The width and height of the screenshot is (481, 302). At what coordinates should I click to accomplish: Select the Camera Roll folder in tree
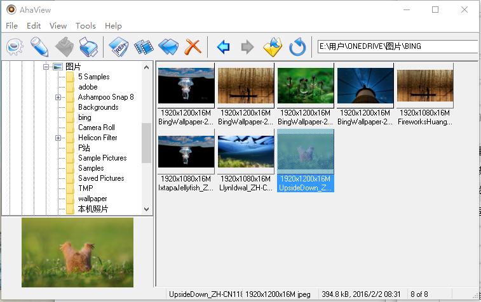click(96, 128)
